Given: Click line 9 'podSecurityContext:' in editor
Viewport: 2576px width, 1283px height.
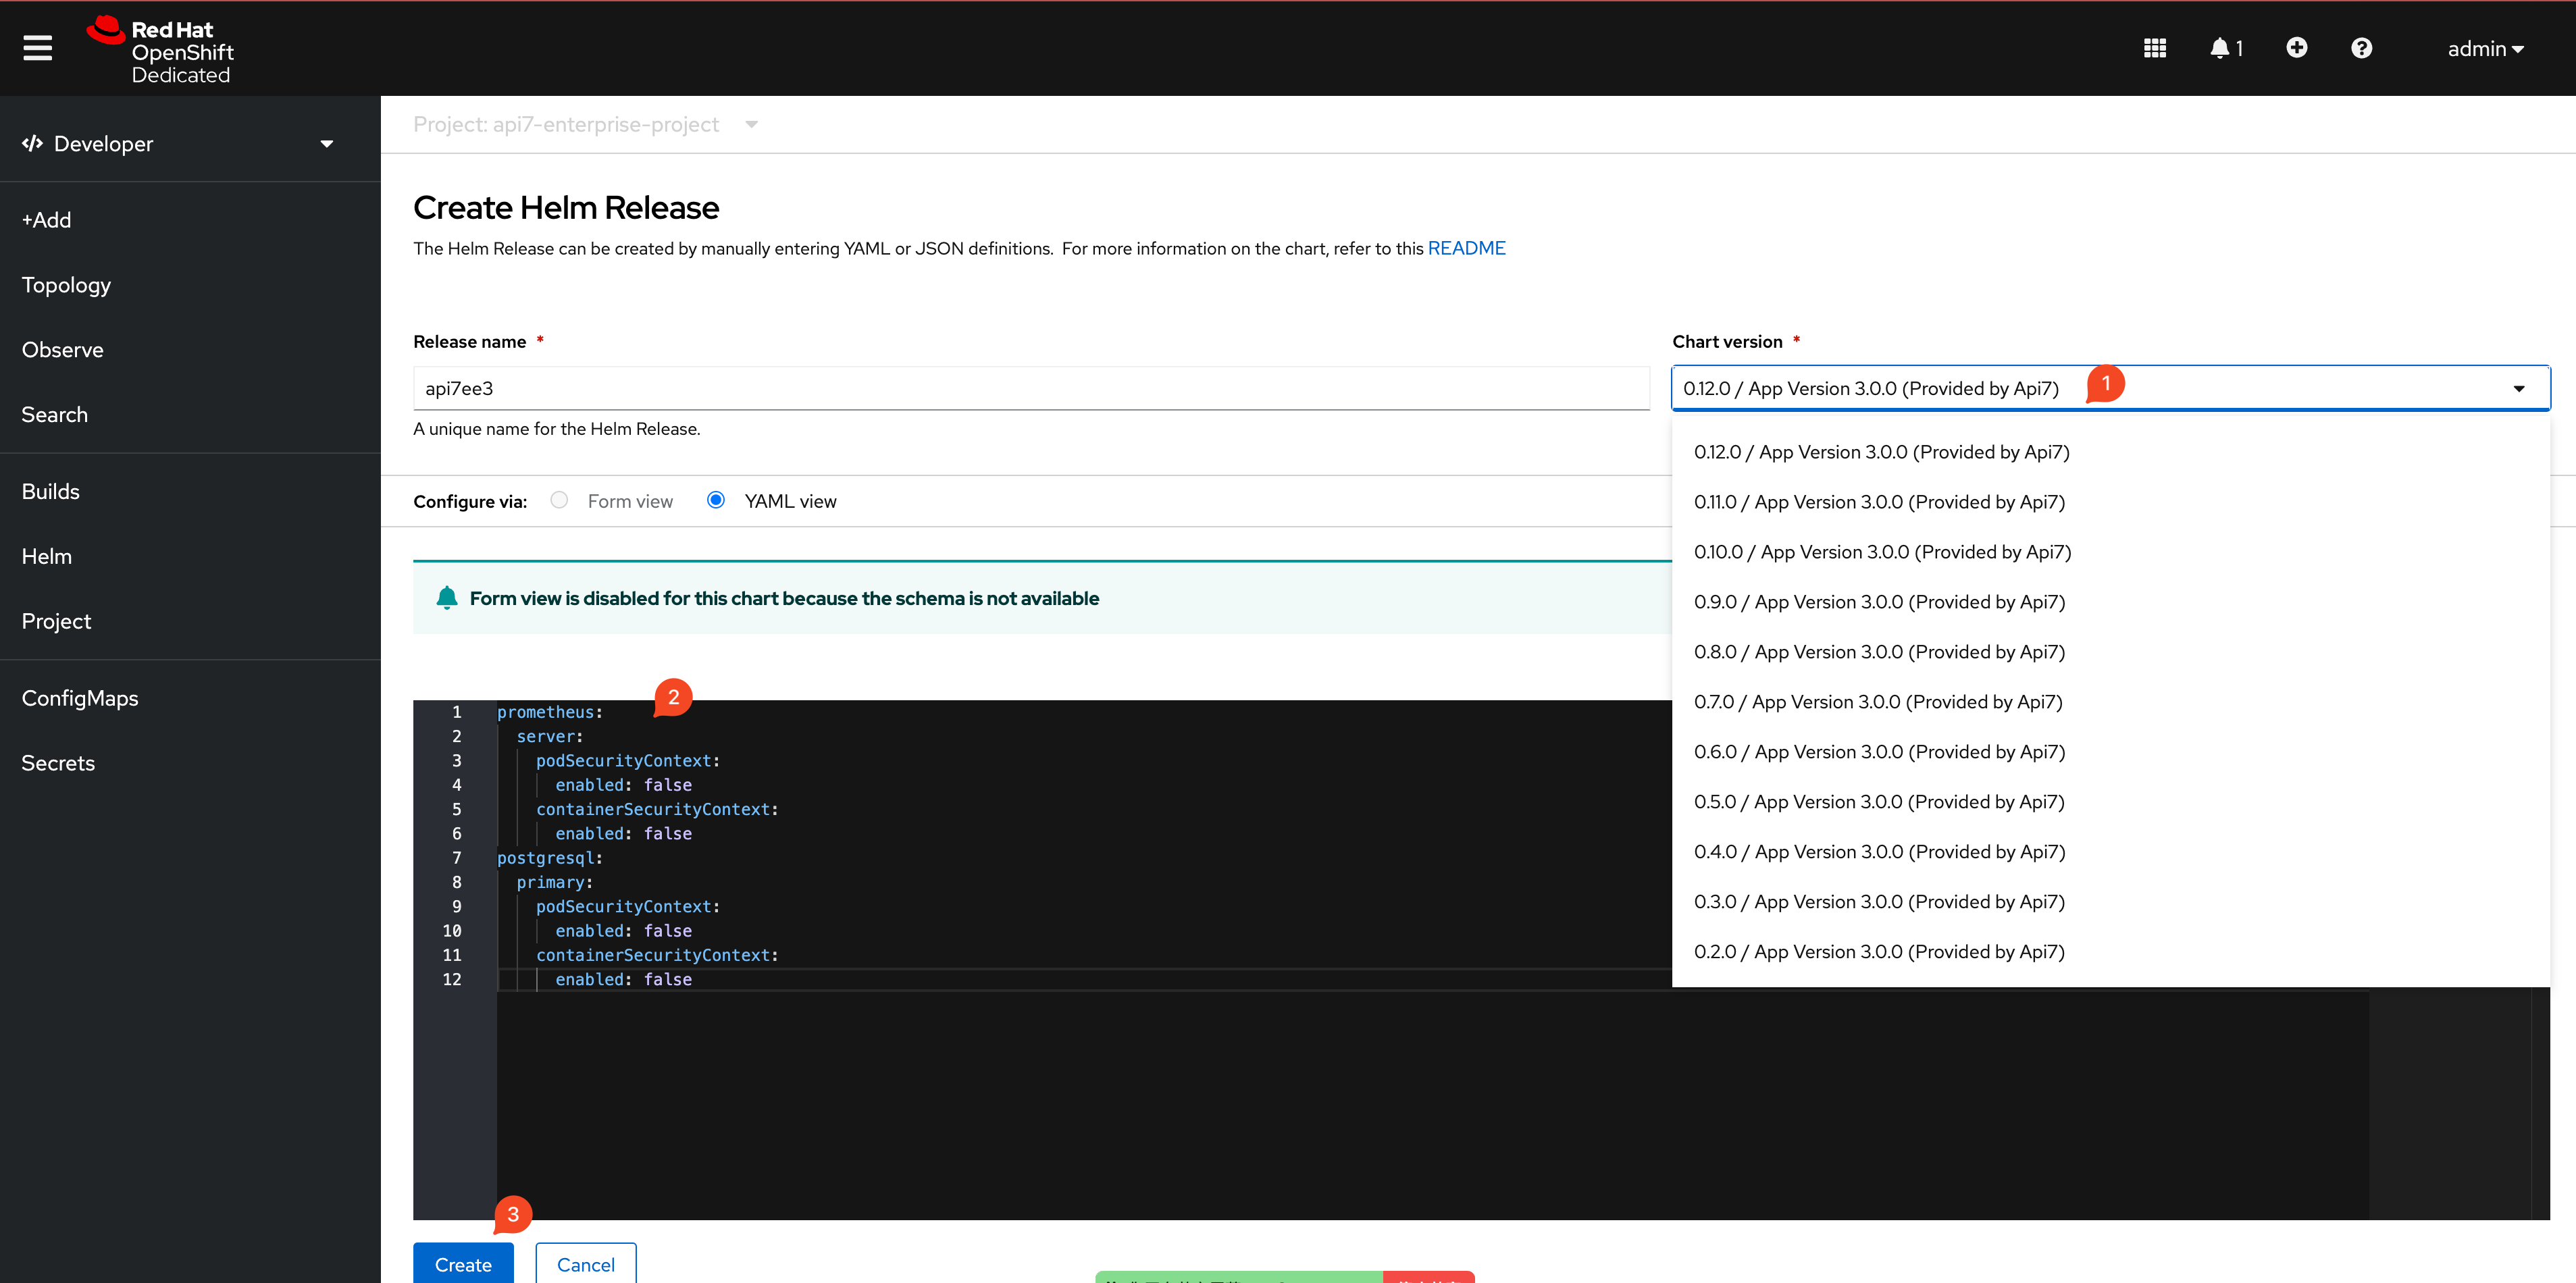Looking at the screenshot, I should (x=628, y=906).
